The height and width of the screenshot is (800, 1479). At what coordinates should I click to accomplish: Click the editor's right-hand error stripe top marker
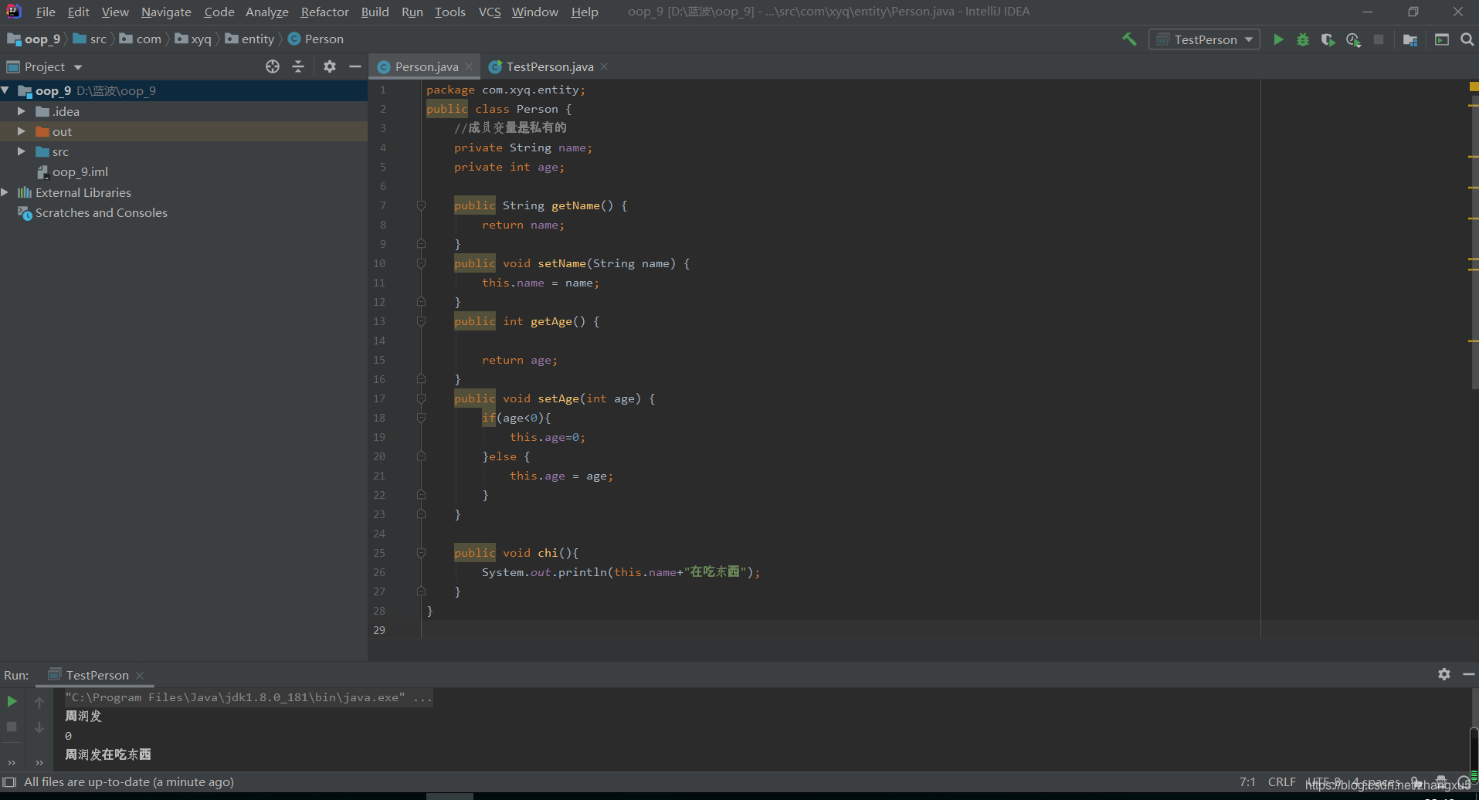(x=1474, y=85)
